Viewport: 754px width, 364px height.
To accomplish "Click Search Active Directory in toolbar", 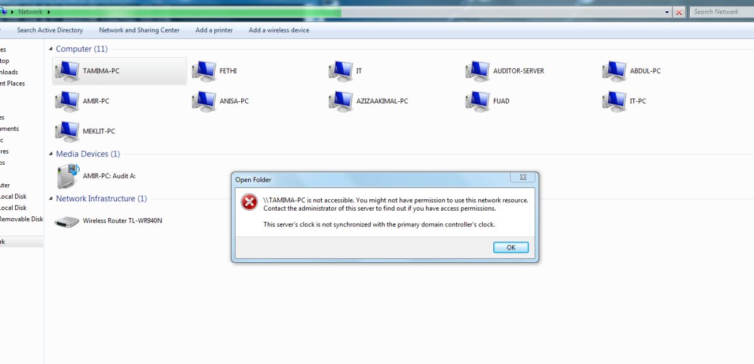I will [x=50, y=30].
